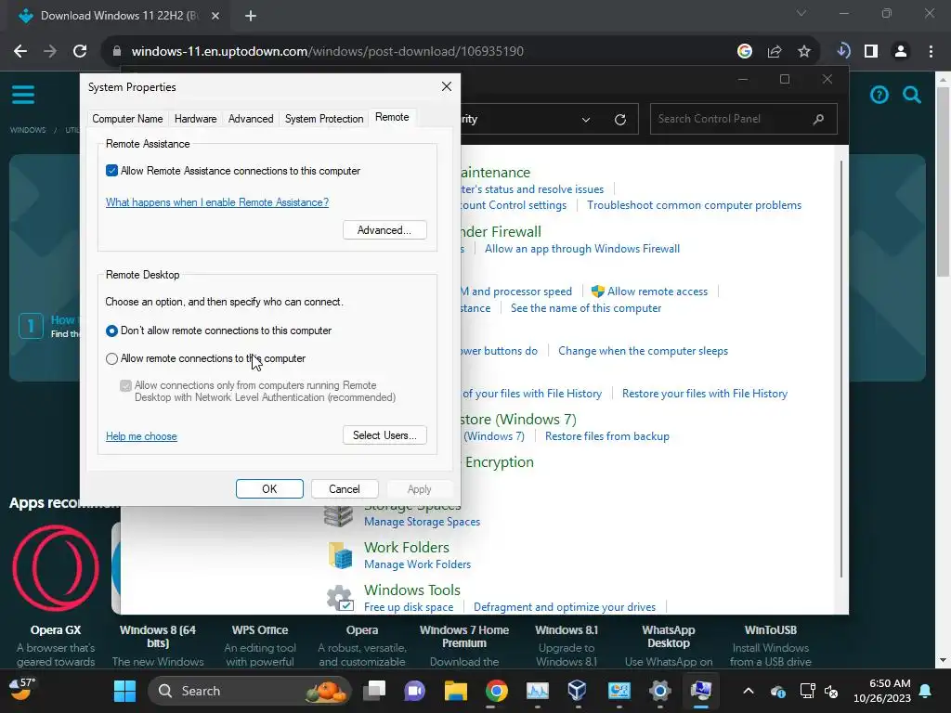Screen dimensions: 951x713
Task: Click the Work Folders icon
Action: (x=340, y=555)
